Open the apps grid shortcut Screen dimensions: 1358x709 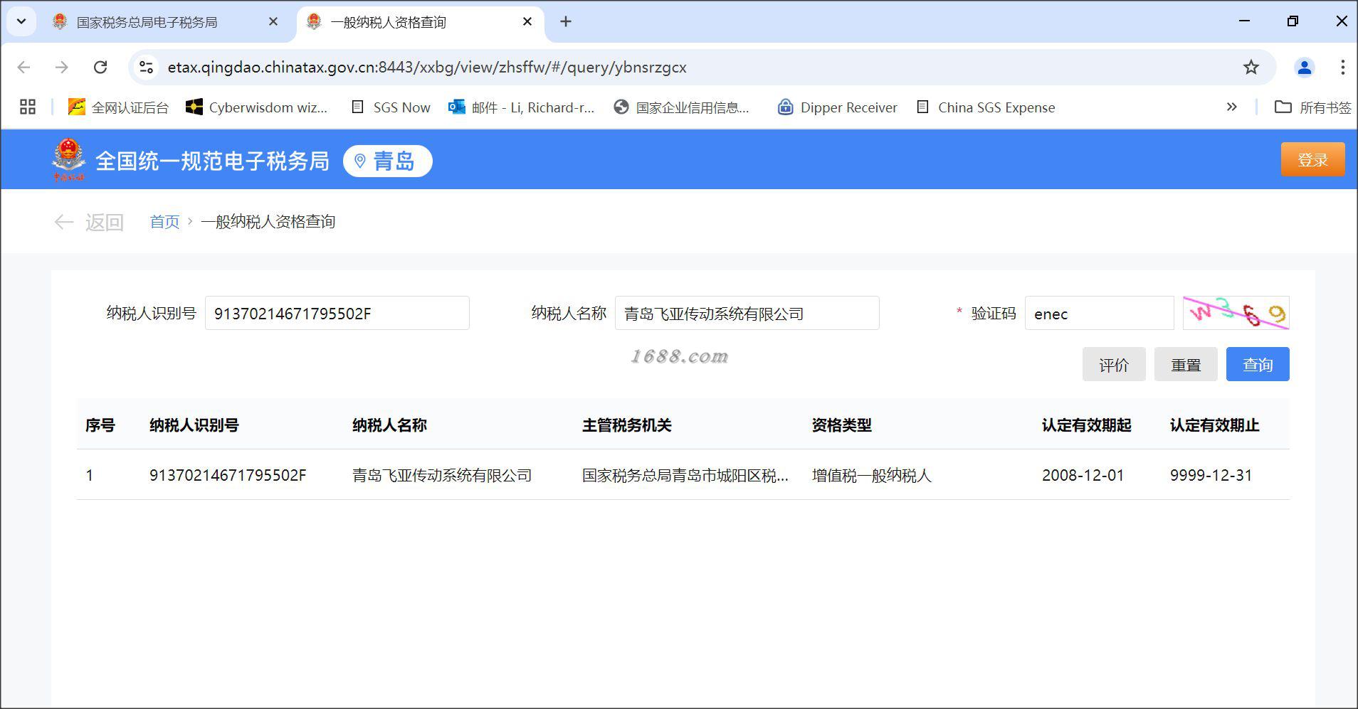pos(28,107)
